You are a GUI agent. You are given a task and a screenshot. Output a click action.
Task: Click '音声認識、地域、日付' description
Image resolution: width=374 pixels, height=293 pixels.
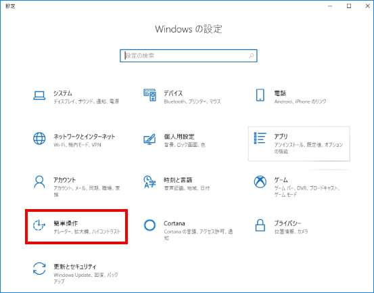(187, 188)
